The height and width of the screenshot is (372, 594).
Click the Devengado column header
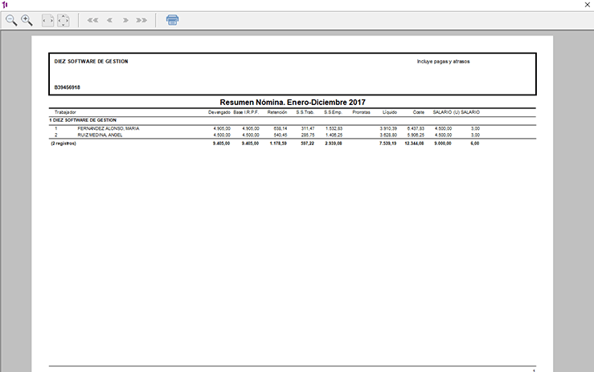219,112
